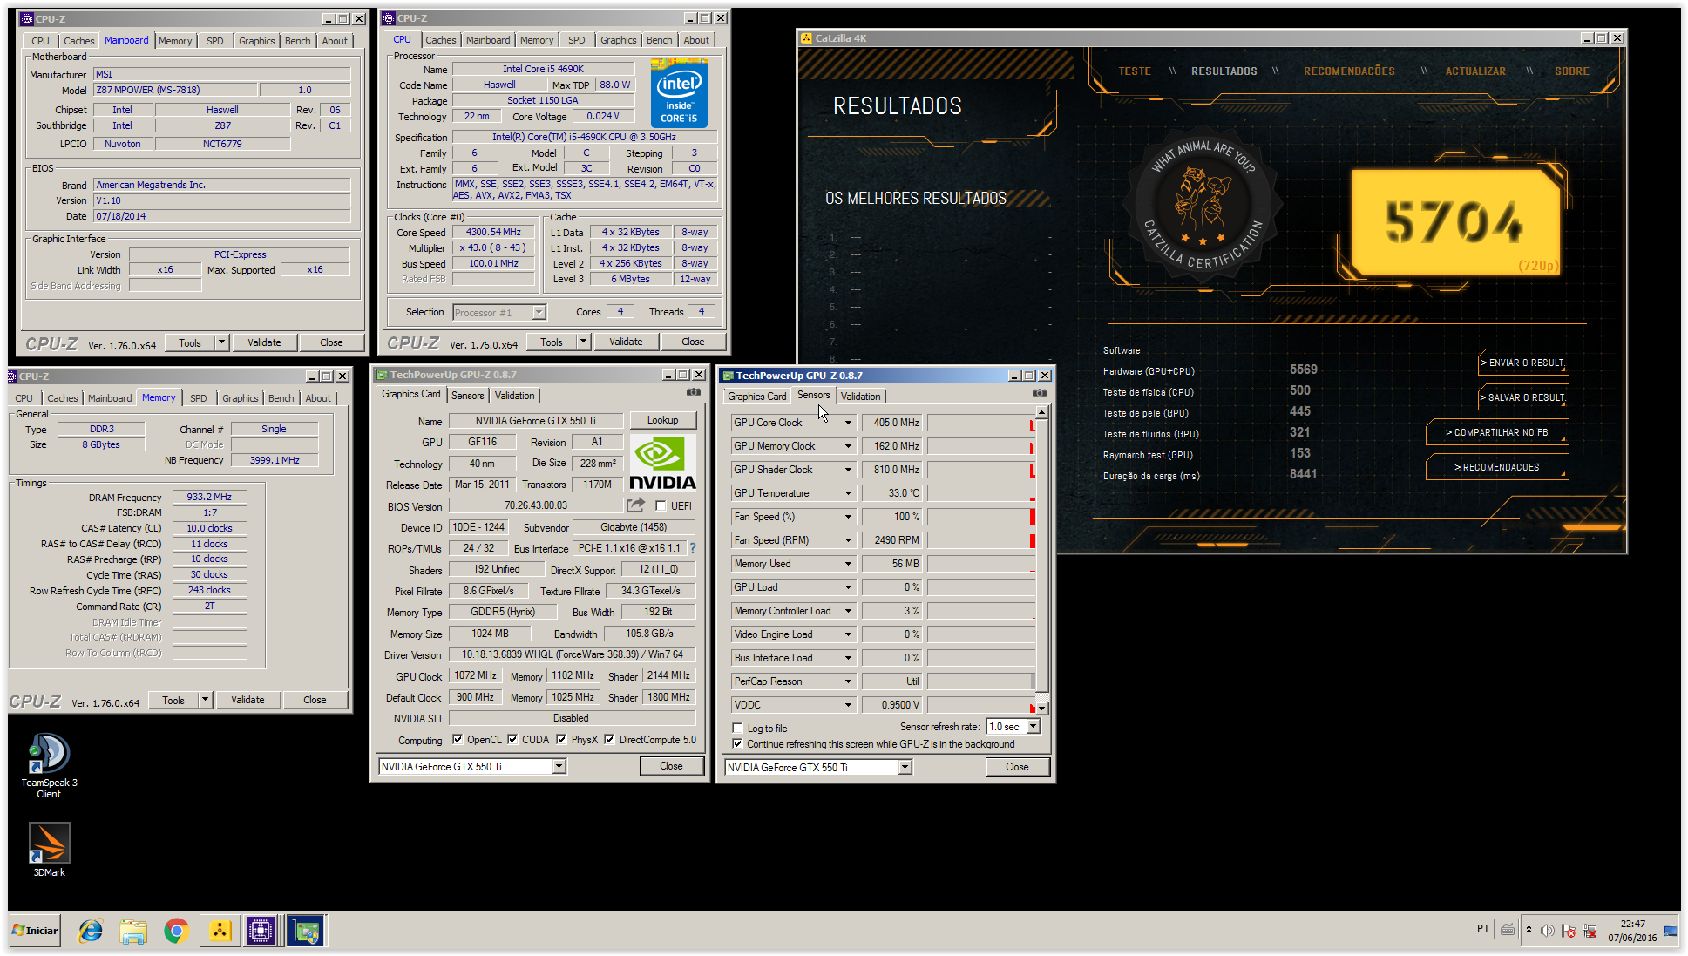Click the Catzilla 4K window title icon
This screenshot has height=956, width=1688.
[806, 38]
